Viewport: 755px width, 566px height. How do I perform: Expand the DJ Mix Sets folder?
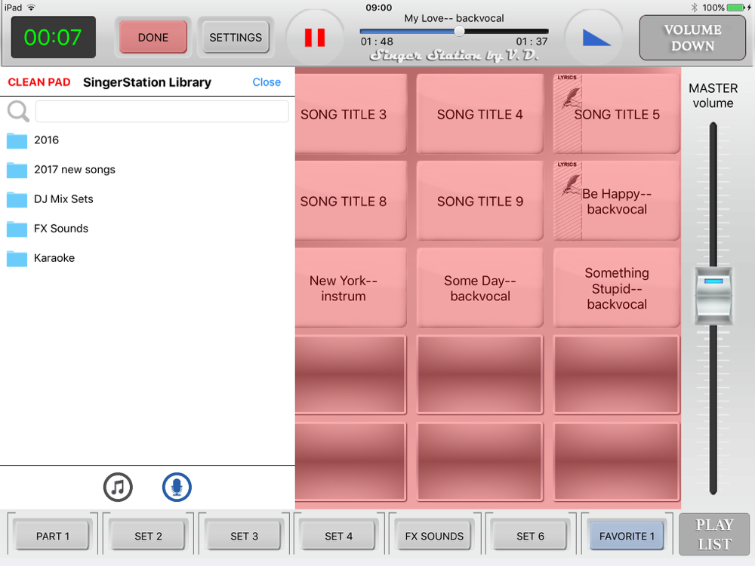pyautogui.click(x=63, y=199)
